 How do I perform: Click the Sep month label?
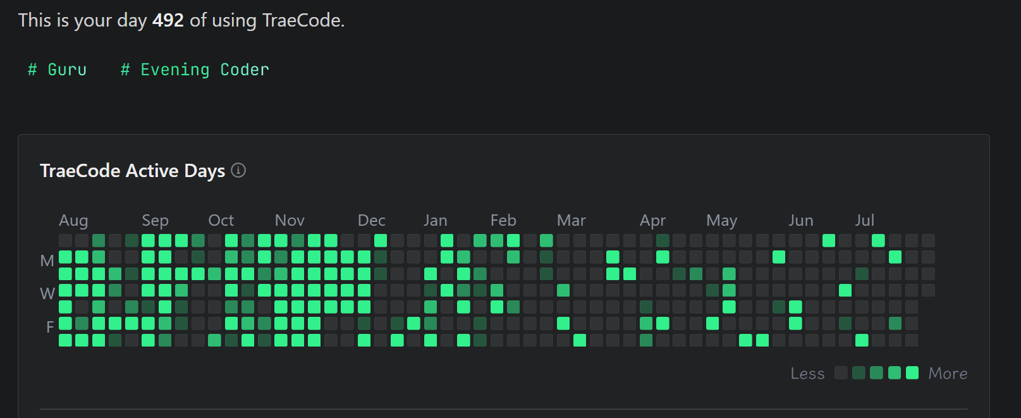coord(155,220)
